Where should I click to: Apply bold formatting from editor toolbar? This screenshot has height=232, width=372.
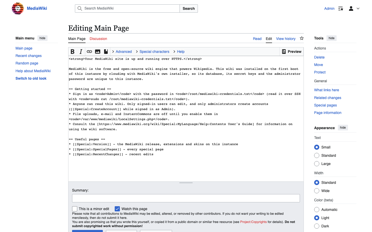pyautogui.click(x=73, y=52)
